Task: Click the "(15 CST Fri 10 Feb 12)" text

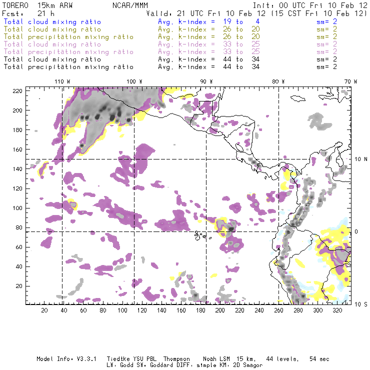Action: [x=319, y=13]
